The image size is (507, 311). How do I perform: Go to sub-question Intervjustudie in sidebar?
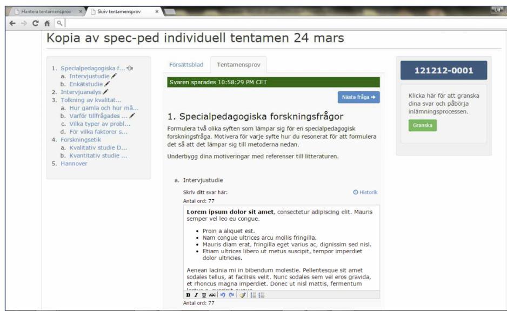89,76
